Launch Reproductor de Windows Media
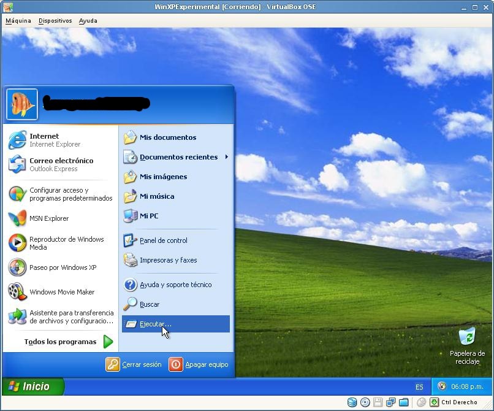 tap(60, 243)
